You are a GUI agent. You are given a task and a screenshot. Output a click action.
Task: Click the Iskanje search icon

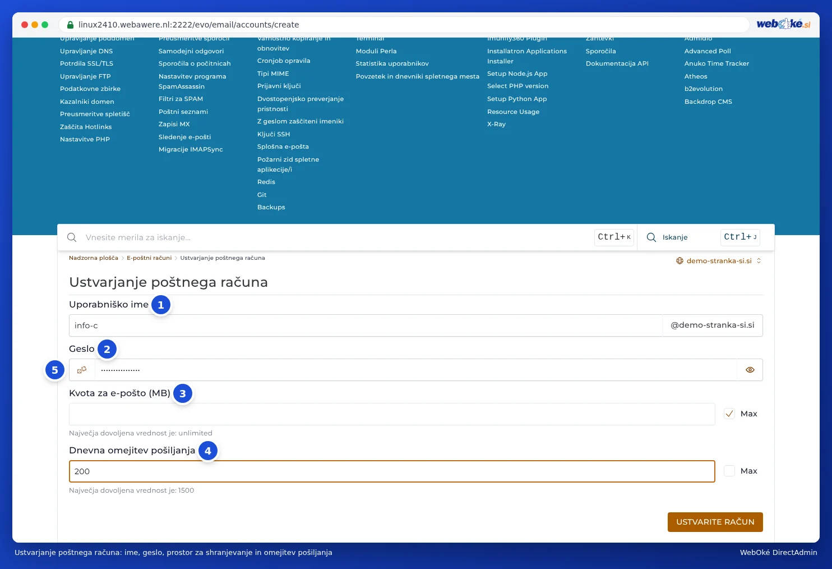tap(651, 237)
